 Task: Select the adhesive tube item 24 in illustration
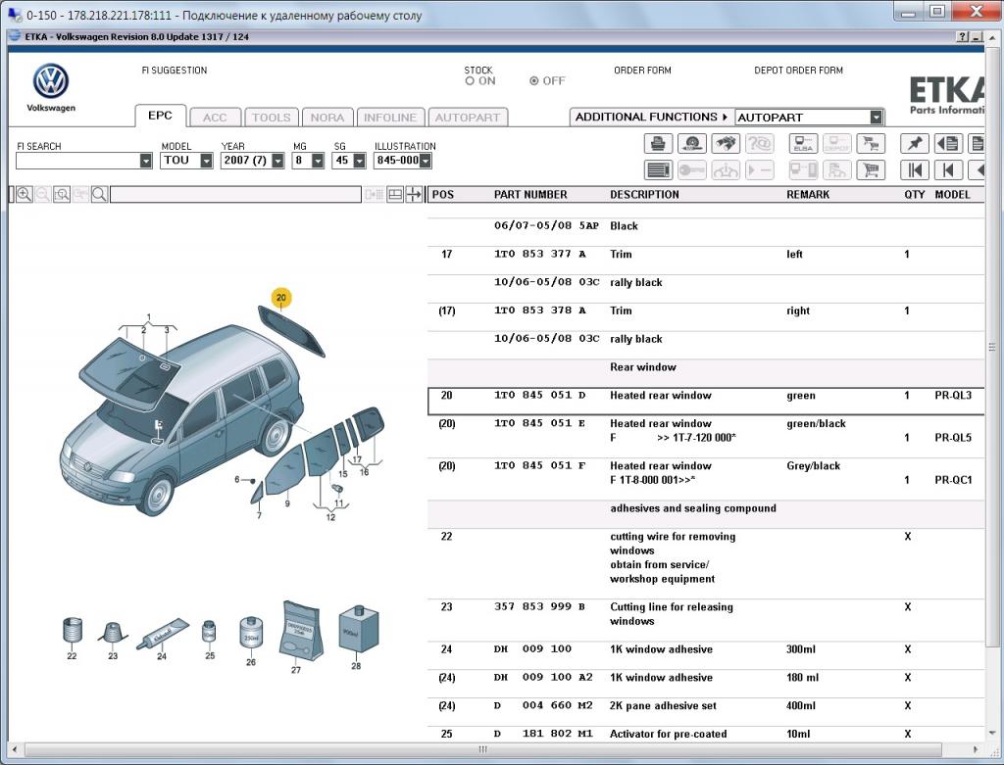coord(162,635)
